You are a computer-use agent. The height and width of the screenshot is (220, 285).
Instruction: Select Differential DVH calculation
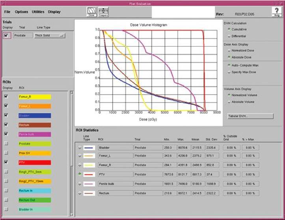tap(229, 36)
